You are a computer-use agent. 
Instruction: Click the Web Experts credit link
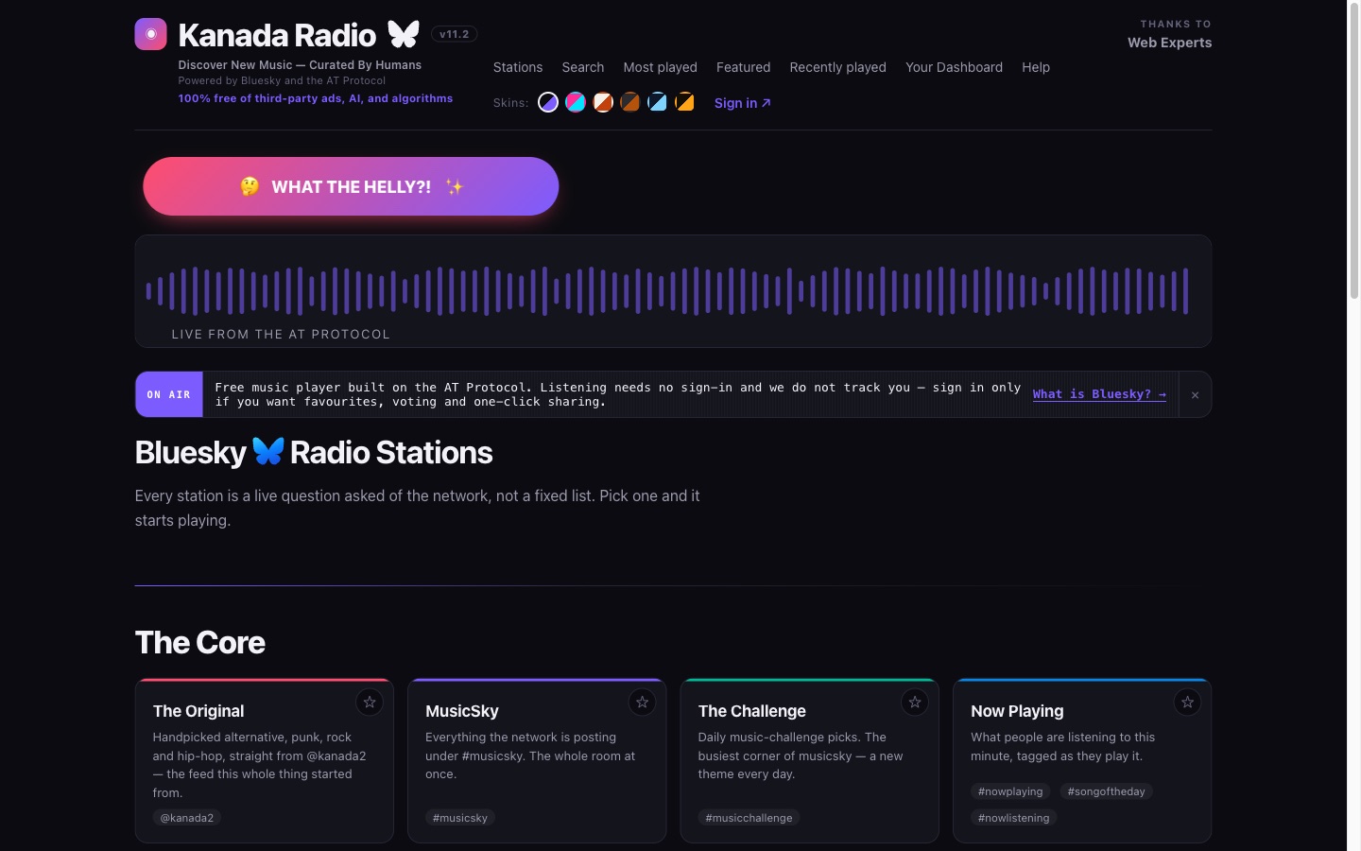(x=1170, y=43)
